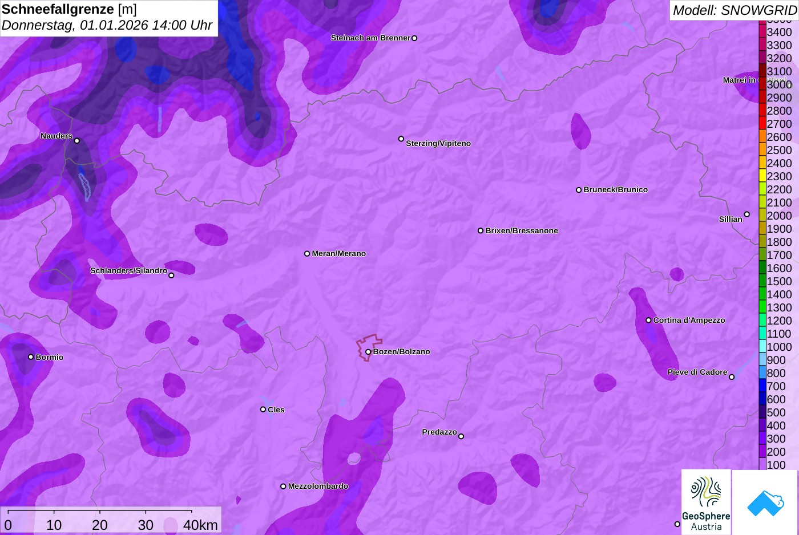Click the date Donnerstag, 01.01.2026 14:00 Uhr
Image resolution: width=799 pixels, height=535 pixels.
coord(107,26)
